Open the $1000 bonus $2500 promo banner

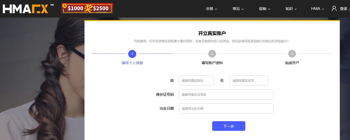tap(87, 8)
